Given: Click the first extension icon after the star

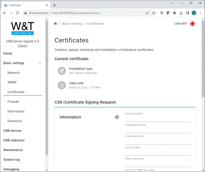Looking at the screenshot, I should tap(162, 13).
